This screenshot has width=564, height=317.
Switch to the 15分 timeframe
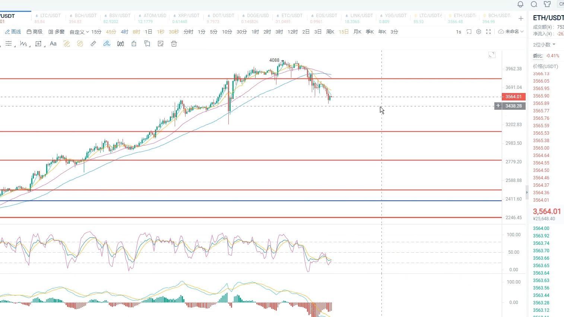[96, 32]
